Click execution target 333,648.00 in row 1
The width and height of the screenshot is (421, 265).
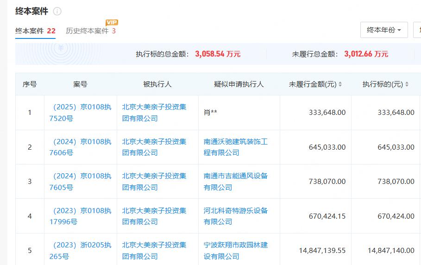(396, 113)
